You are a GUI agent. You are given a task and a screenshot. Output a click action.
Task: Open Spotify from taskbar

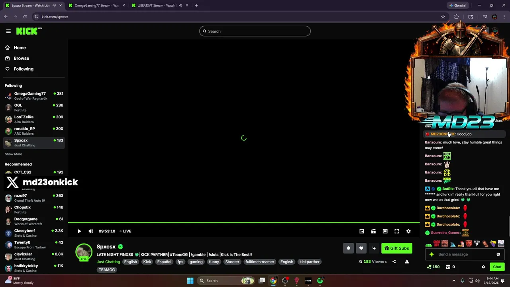coord(320,281)
